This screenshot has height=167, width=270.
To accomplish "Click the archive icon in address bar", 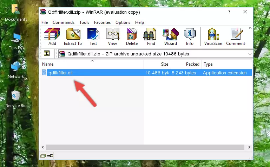I will [62, 54].
